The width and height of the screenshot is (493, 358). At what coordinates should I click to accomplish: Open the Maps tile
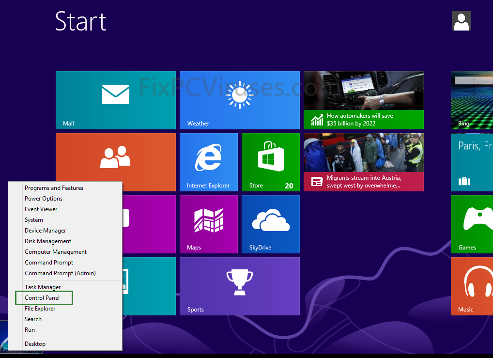coord(208,224)
